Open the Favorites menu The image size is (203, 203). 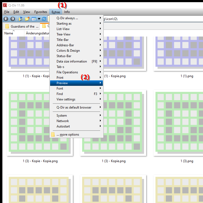point(41,12)
